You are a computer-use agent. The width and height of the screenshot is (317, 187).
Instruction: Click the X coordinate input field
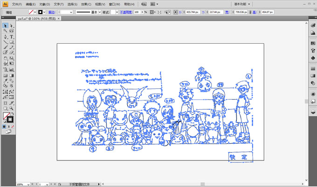click(193, 12)
